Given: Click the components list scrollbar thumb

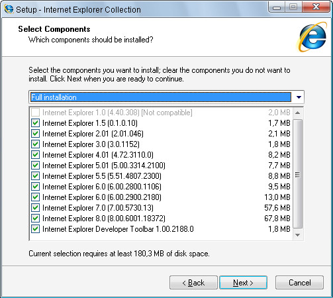Looking at the screenshot, I should (297, 174).
